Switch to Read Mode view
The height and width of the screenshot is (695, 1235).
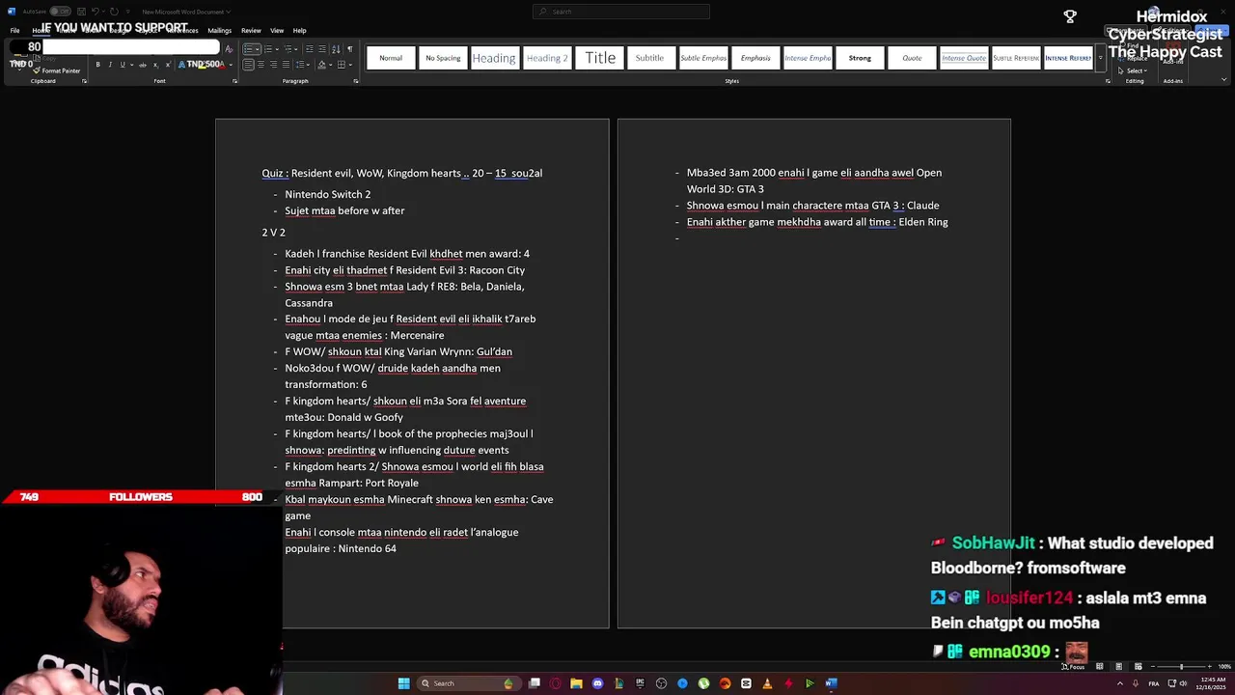point(1099,667)
